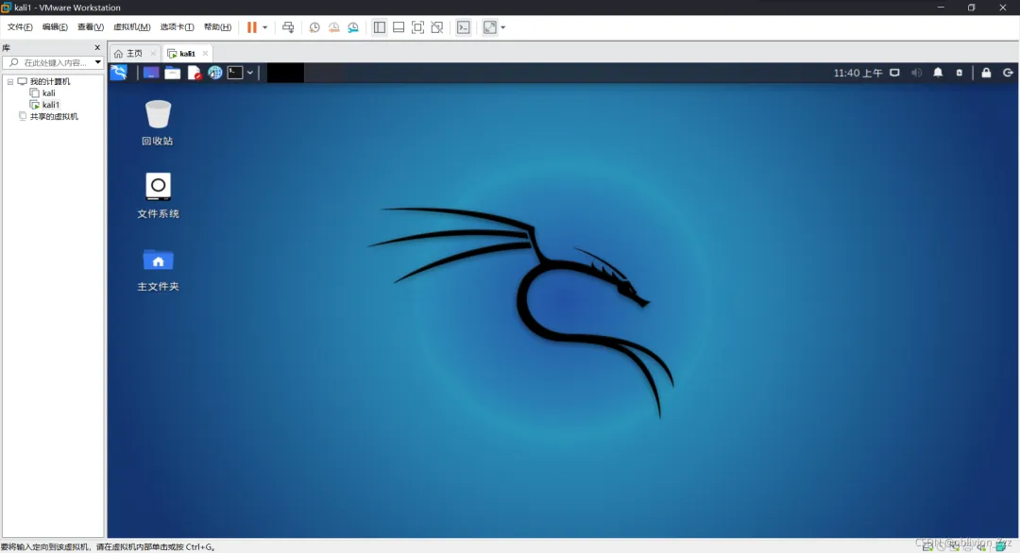The width and height of the screenshot is (1020, 553).
Task: Open the snapshot manager icon
Action: 353,27
